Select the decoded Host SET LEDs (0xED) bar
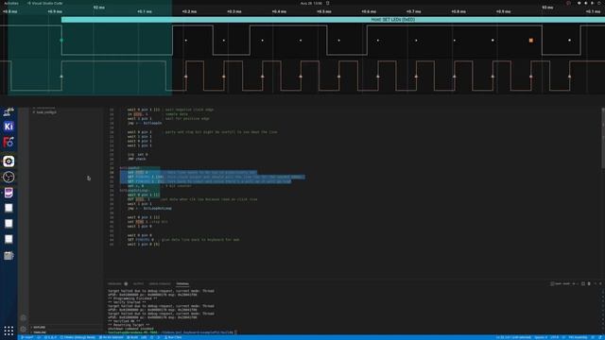This screenshot has width=605, height=340. [x=333, y=20]
